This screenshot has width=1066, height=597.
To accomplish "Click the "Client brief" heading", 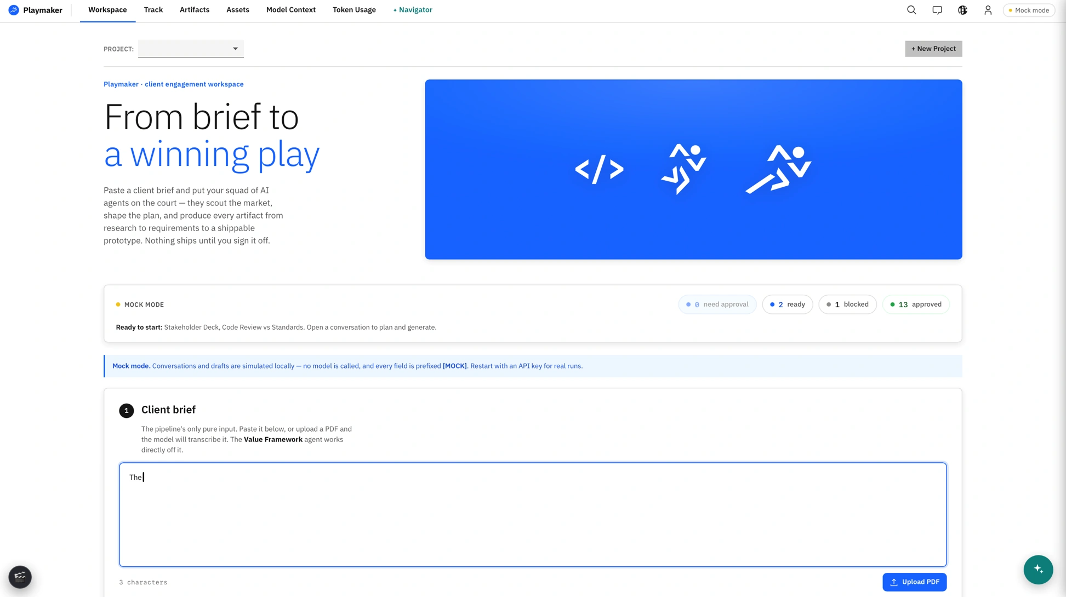I will (168, 410).
